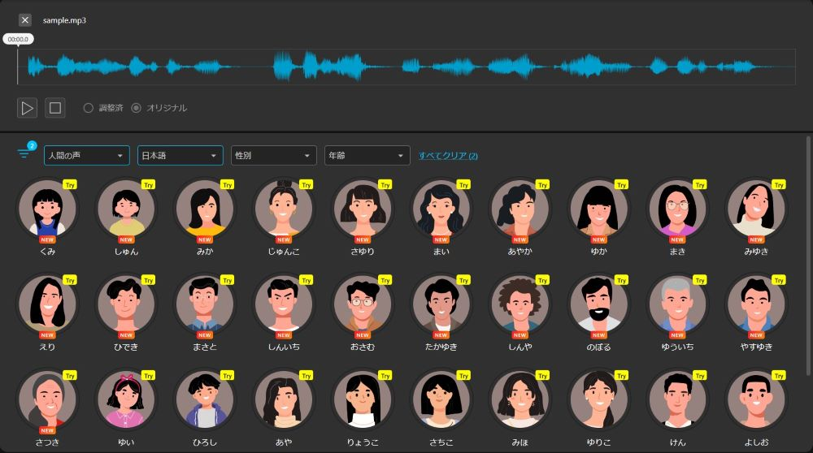Viewport: 813px width, 453px height.
Task: Choose the まい voice avatar
Action: click(x=441, y=208)
